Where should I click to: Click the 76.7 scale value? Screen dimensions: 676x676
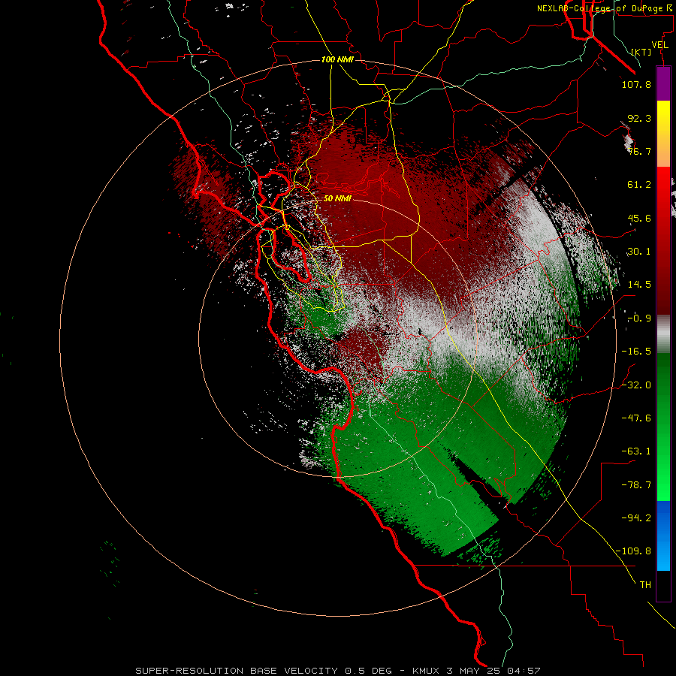[x=639, y=151]
